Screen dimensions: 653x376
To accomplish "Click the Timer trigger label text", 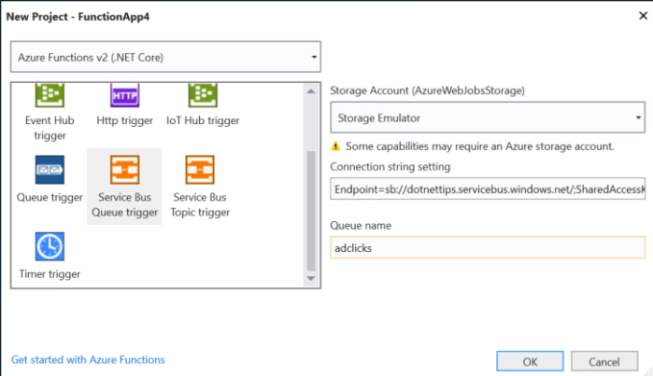I will 50,274.
